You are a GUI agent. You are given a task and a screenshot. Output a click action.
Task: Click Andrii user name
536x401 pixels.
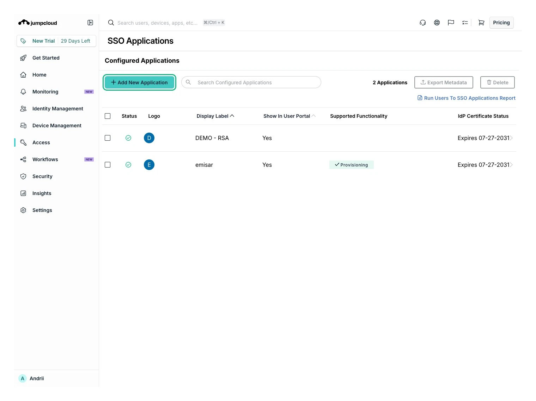click(37, 378)
